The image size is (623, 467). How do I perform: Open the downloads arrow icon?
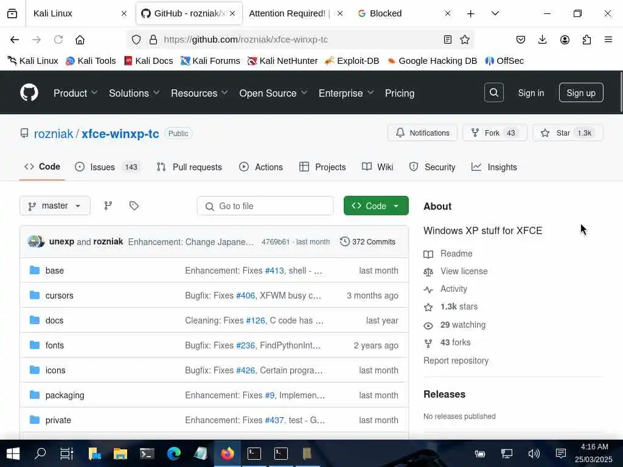coord(542,40)
